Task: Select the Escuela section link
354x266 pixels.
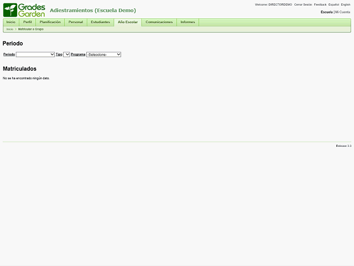Action: pyautogui.click(x=327, y=12)
